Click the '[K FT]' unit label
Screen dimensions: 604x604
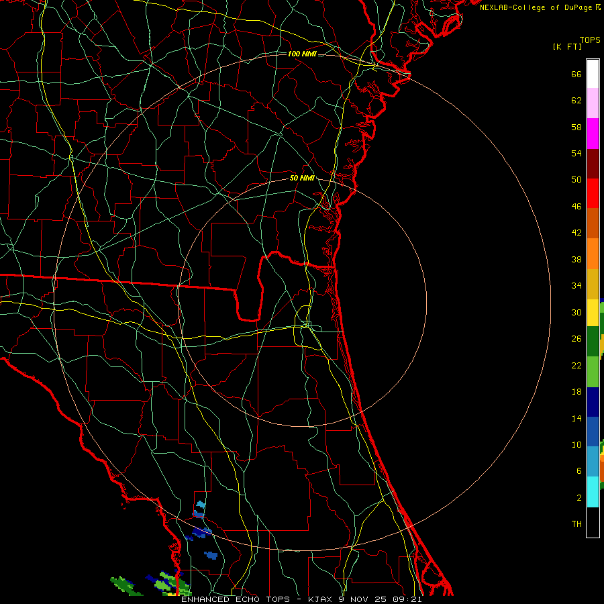[567, 47]
